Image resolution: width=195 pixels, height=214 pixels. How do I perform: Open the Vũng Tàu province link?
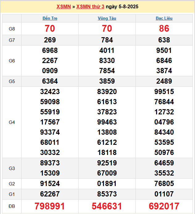(107, 18)
